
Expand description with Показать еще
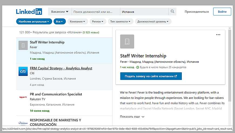click(132, 116)
